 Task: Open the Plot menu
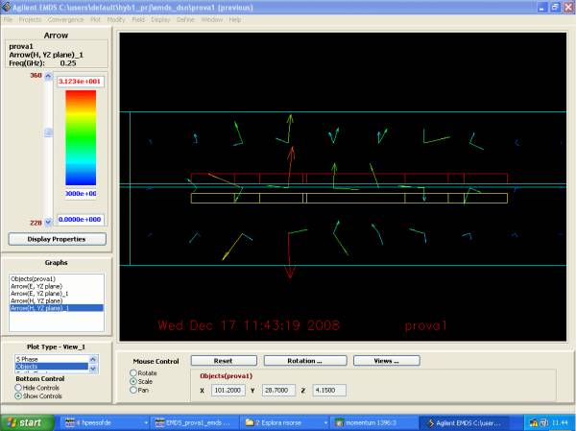click(x=95, y=20)
